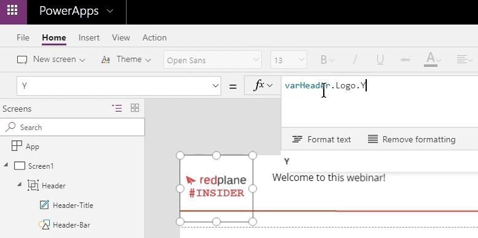The image size is (478, 238).
Task: Open the Action tab
Action: 155,38
